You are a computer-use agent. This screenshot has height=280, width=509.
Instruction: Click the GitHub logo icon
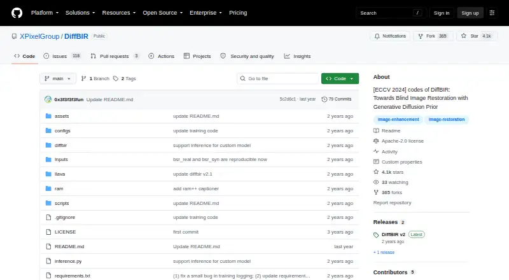tap(17, 13)
